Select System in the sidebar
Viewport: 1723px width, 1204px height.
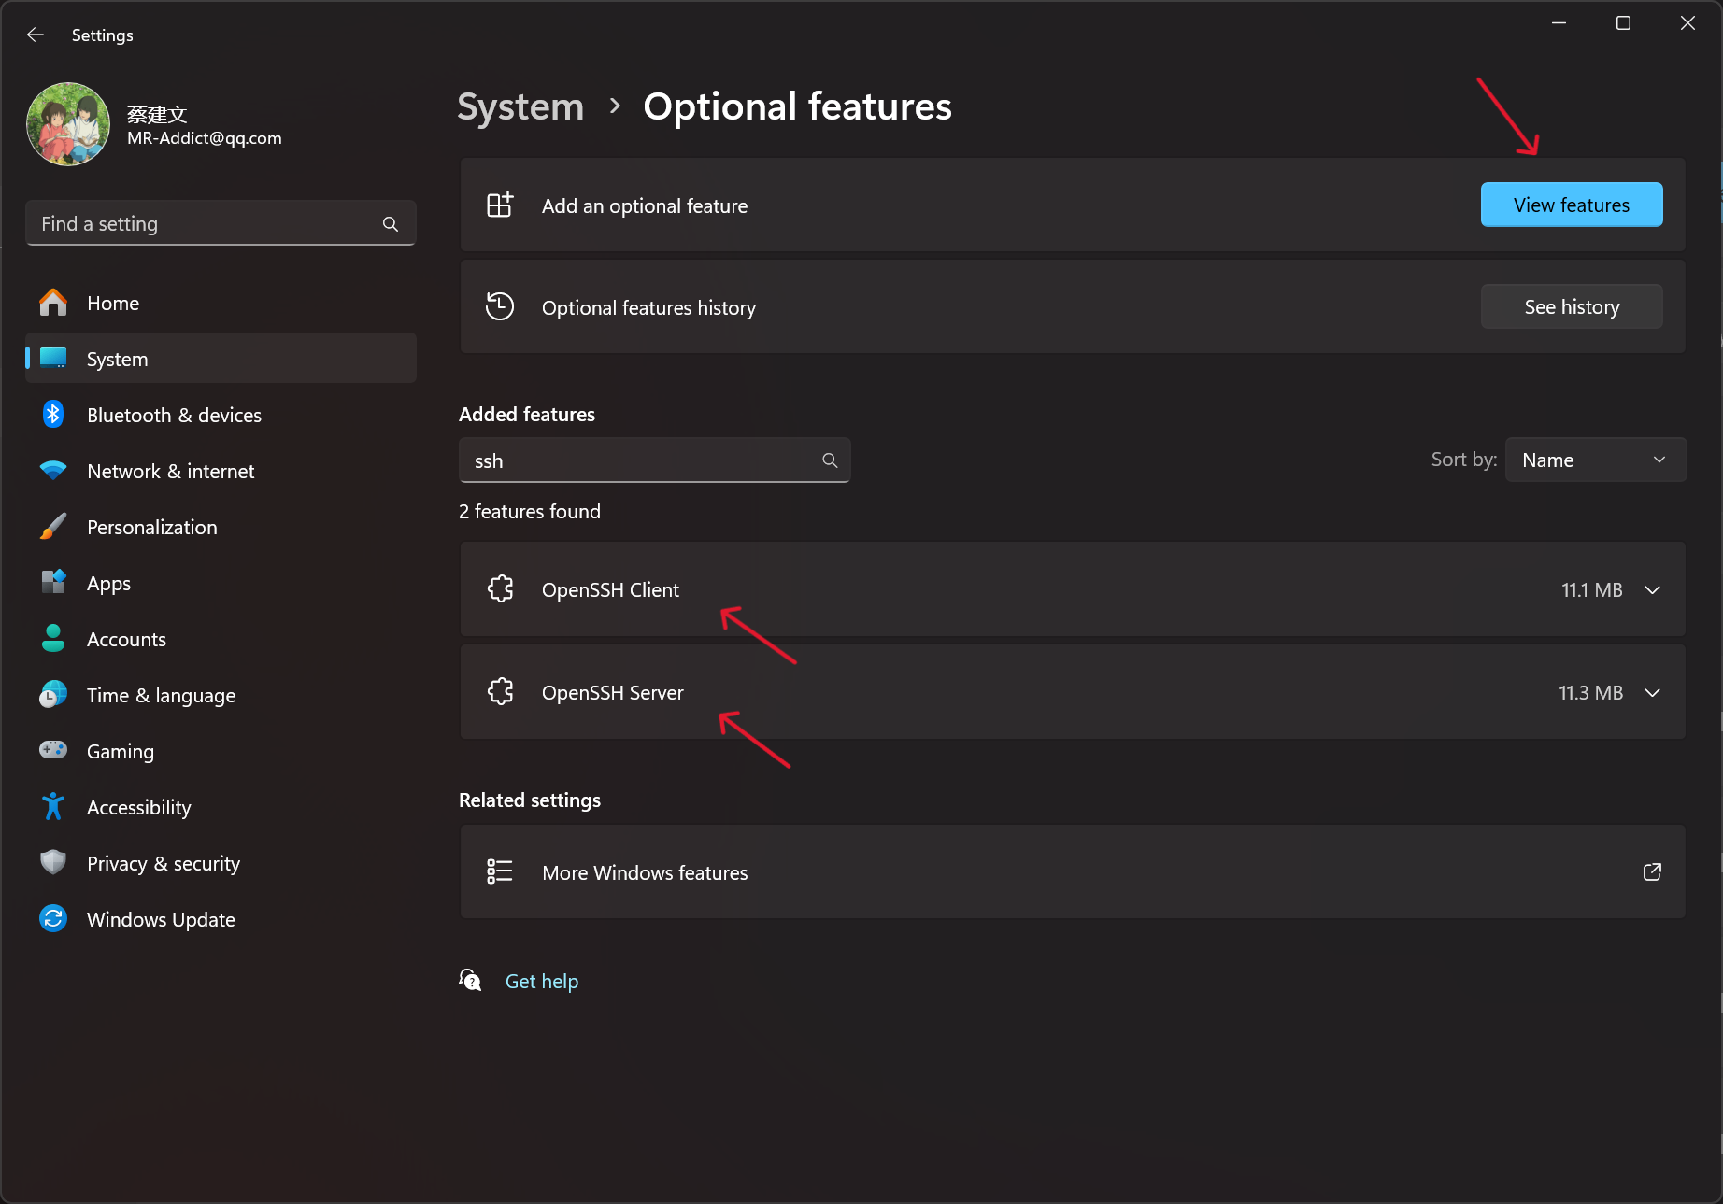pos(221,359)
